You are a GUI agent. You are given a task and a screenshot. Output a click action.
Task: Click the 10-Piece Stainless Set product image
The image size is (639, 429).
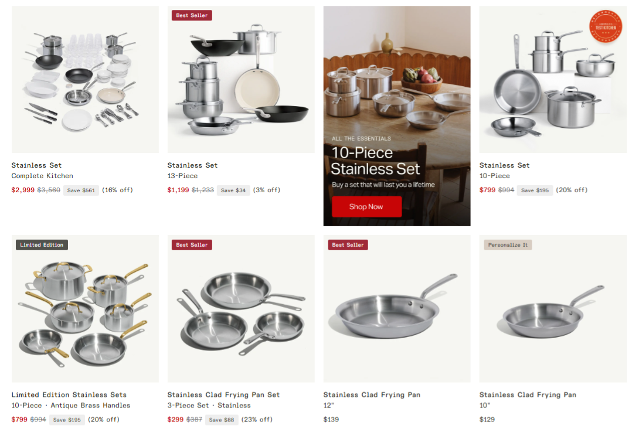(x=553, y=80)
